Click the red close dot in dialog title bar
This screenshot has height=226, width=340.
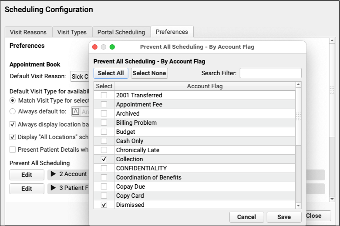click(x=95, y=47)
